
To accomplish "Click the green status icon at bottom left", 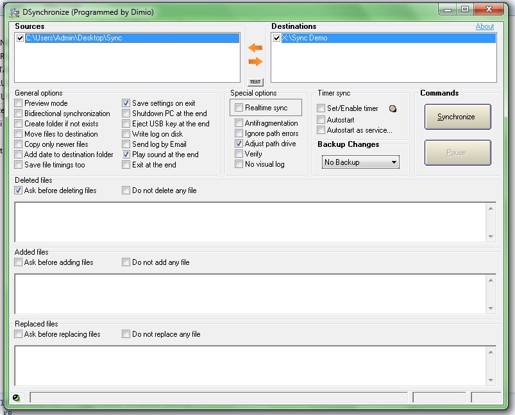I will click(x=16, y=398).
